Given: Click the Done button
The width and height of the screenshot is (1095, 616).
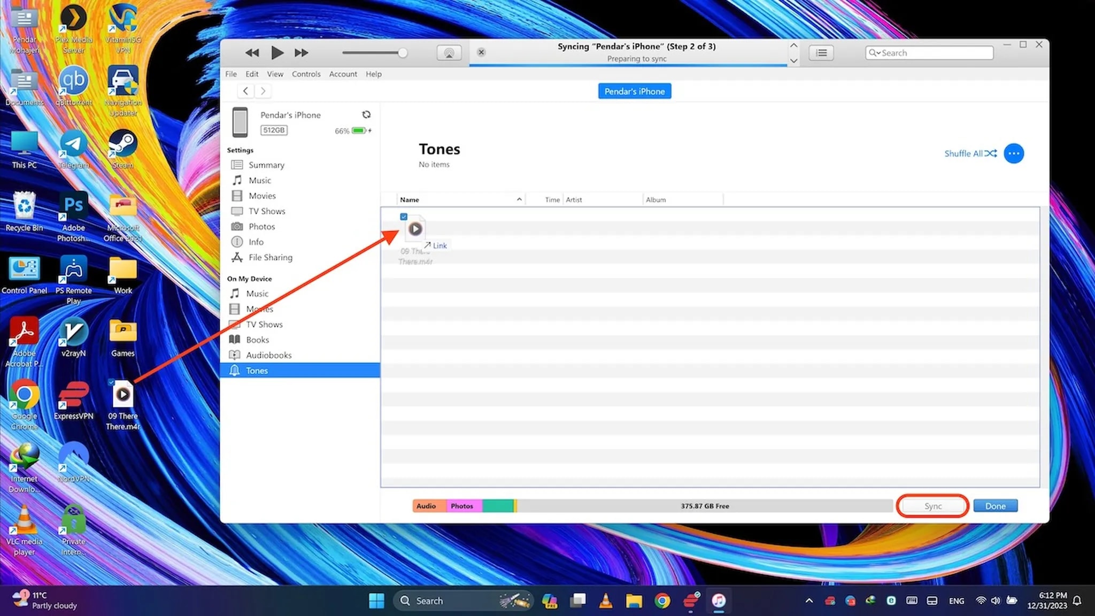Looking at the screenshot, I should pyautogui.click(x=995, y=506).
